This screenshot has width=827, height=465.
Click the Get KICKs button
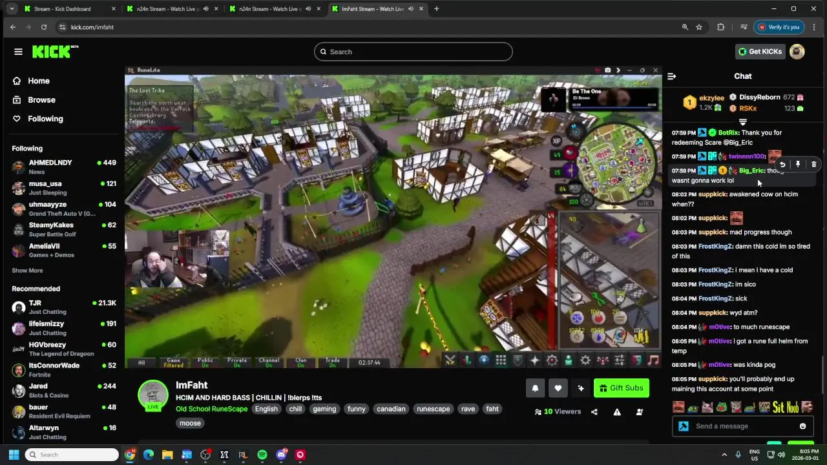(760, 52)
